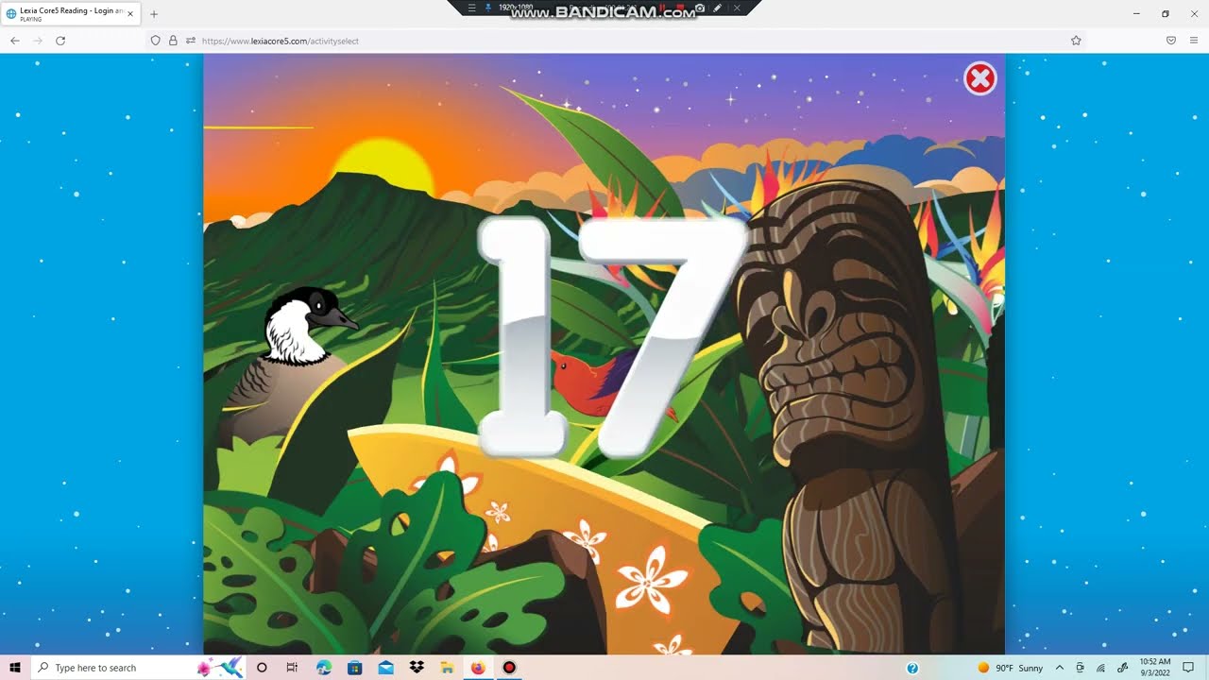Open Dropbox from the taskbar
The image size is (1209, 680).
(x=416, y=668)
